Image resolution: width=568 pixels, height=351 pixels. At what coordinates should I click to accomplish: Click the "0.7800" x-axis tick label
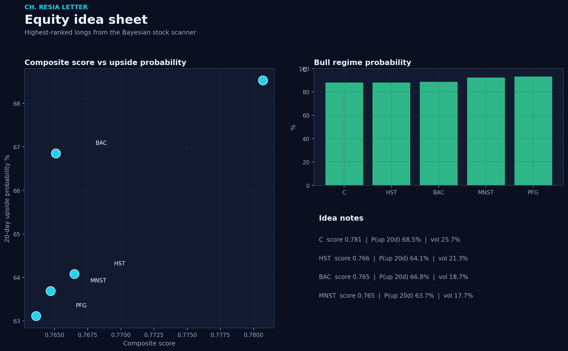tap(254, 335)
